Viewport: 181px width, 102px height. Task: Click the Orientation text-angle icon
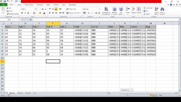coord(60,9)
